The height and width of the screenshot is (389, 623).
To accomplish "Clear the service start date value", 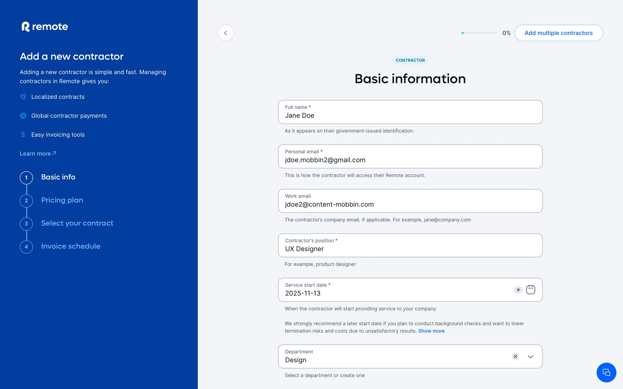I will 518,290.
